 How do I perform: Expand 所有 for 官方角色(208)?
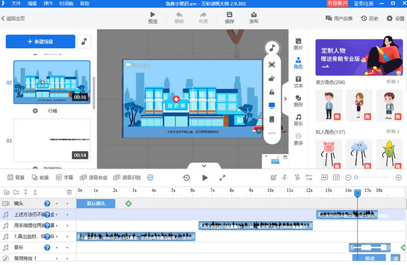click(x=393, y=82)
